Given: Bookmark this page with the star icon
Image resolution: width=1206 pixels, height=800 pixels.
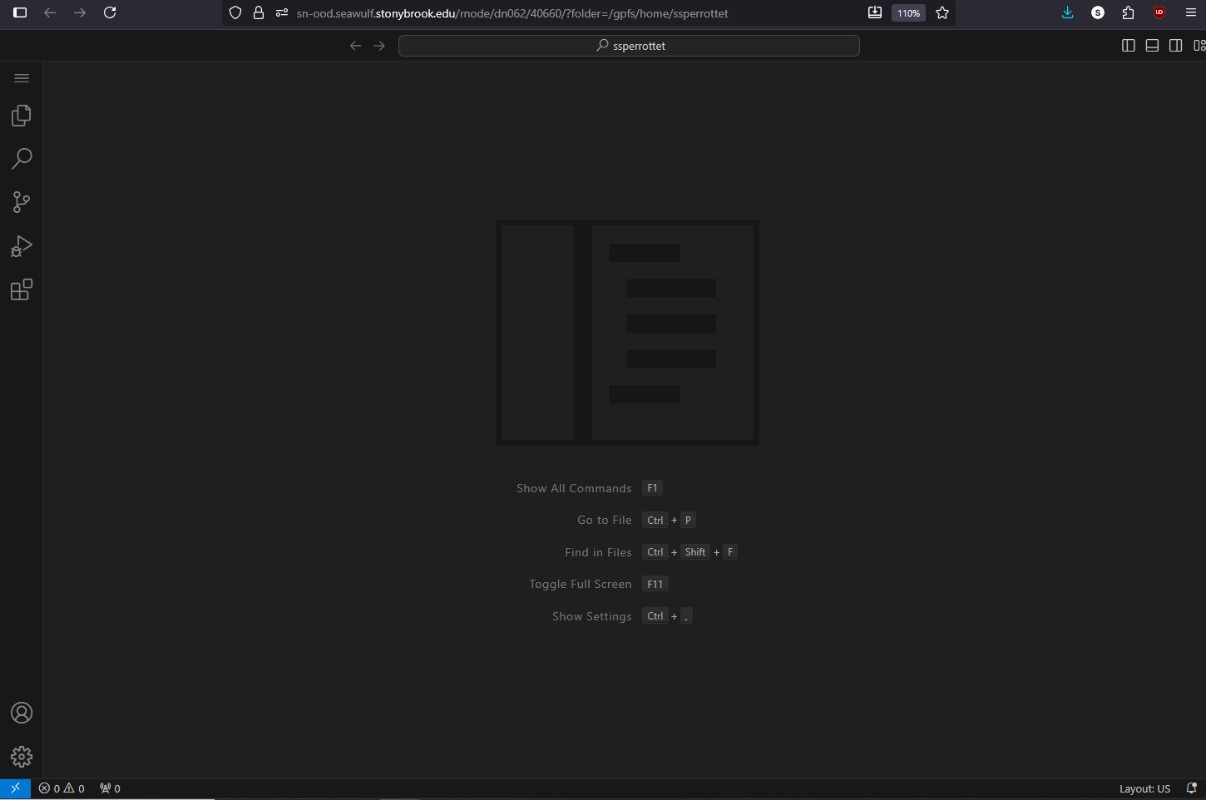Looking at the screenshot, I should tap(942, 12).
